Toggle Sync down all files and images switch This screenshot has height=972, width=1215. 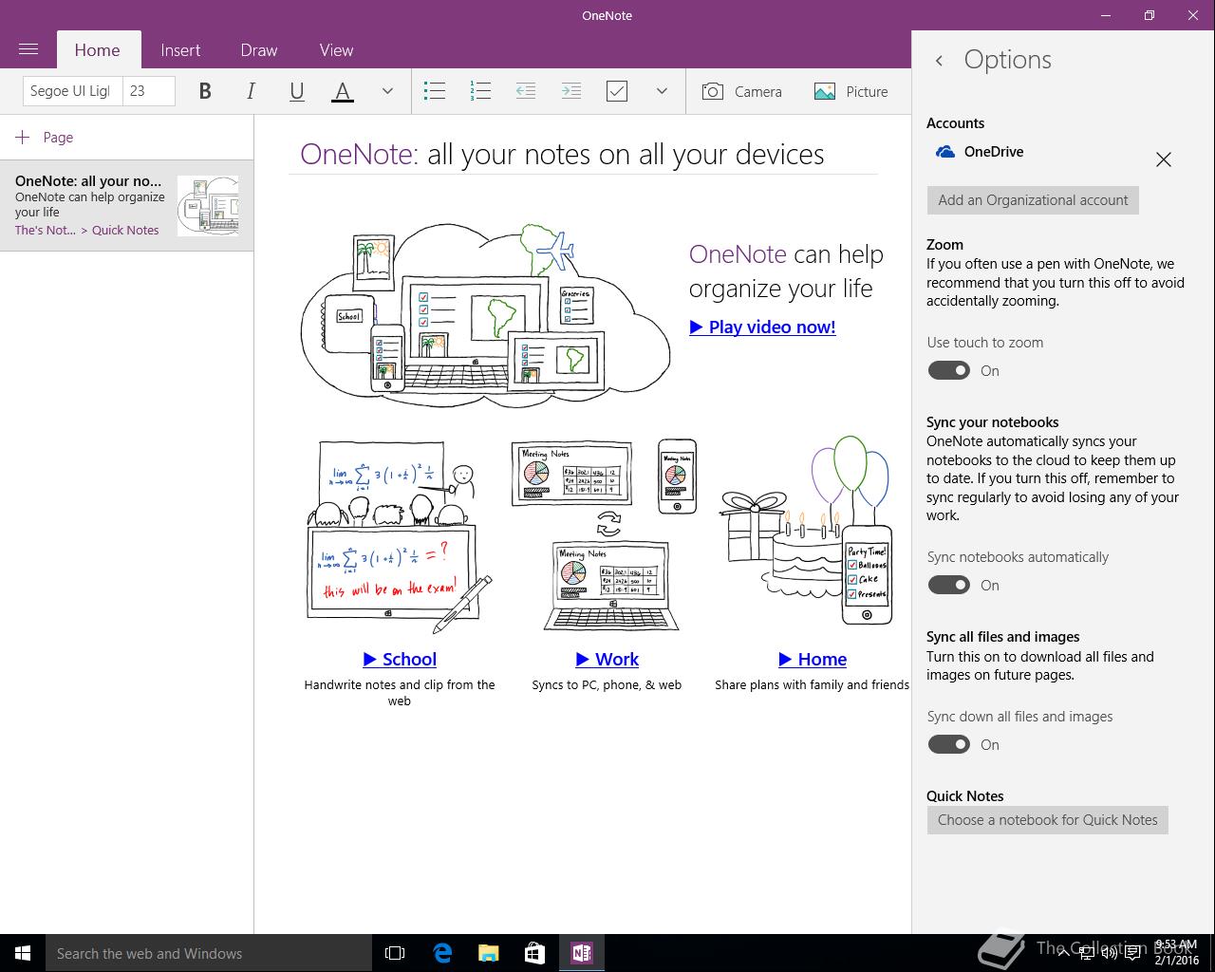[948, 744]
